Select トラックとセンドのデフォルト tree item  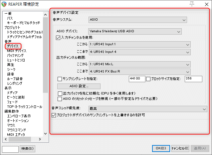click(x=25, y=32)
